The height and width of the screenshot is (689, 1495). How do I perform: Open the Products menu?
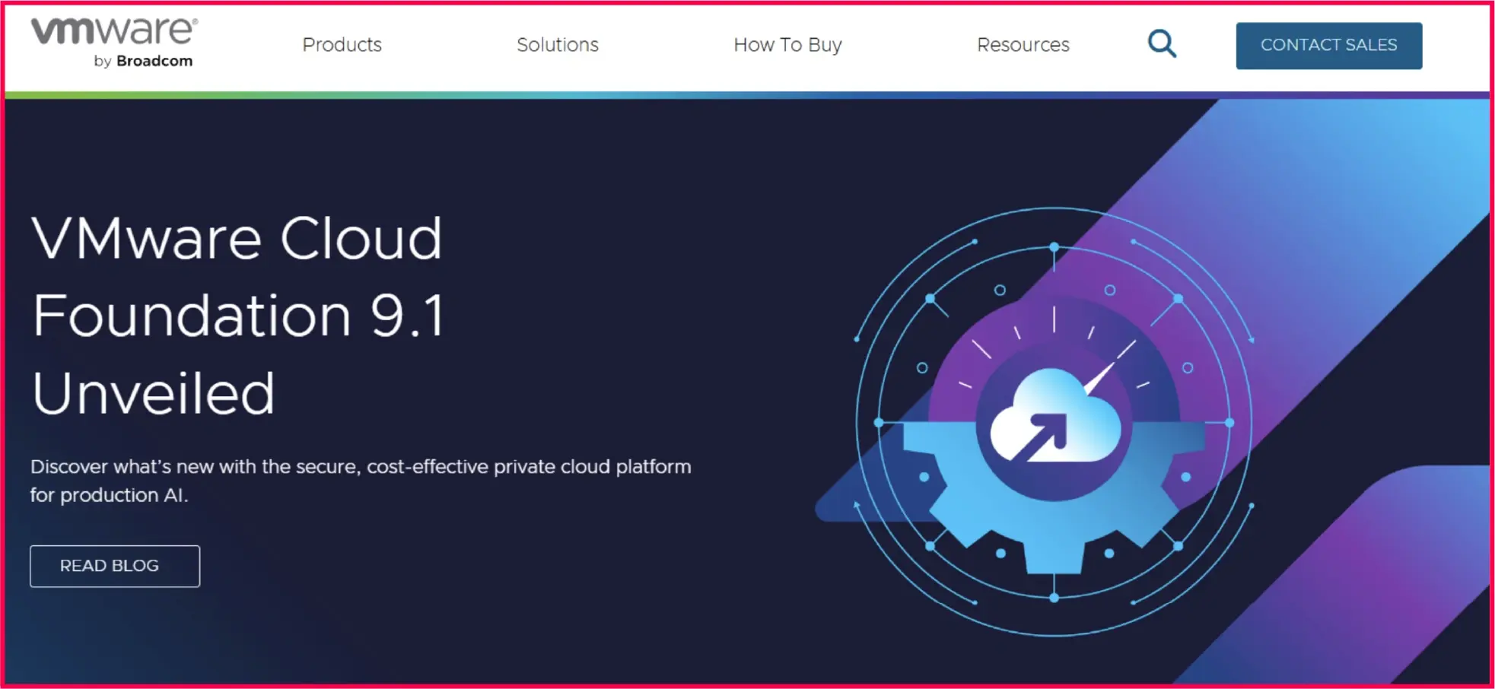342,45
